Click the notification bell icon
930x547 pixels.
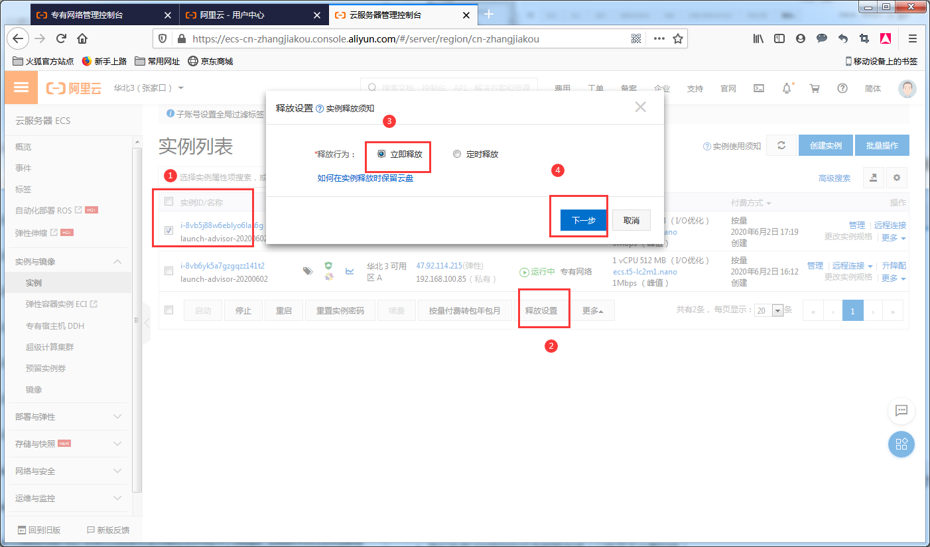click(x=787, y=88)
